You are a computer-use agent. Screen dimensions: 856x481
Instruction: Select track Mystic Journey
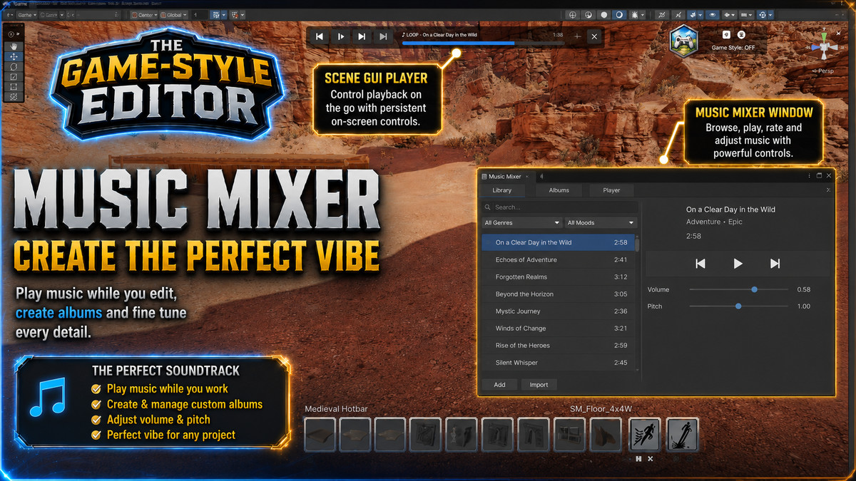(557, 311)
